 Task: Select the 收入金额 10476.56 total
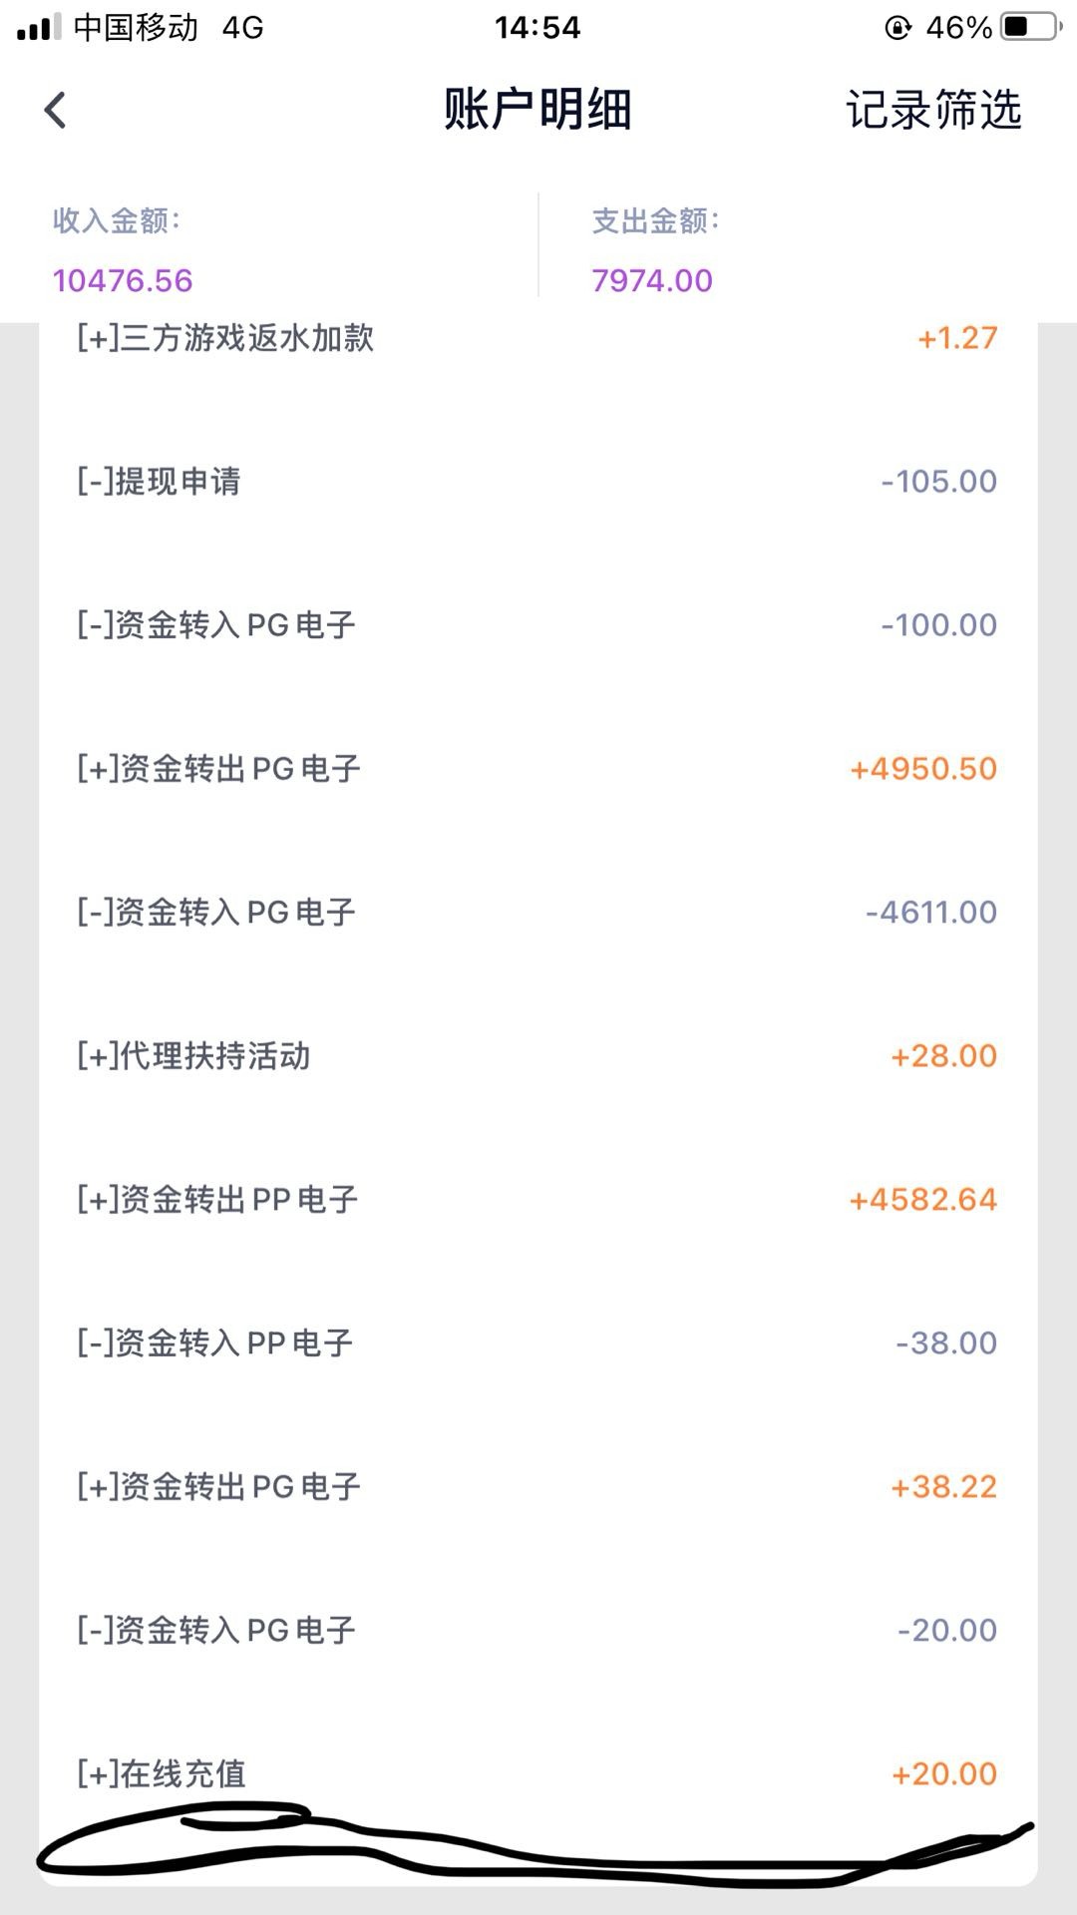(x=123, y=280)
